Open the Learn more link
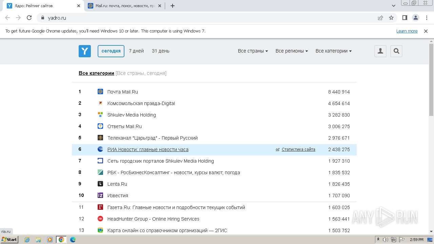Screen dimensions: 434x244 point(407,31)
